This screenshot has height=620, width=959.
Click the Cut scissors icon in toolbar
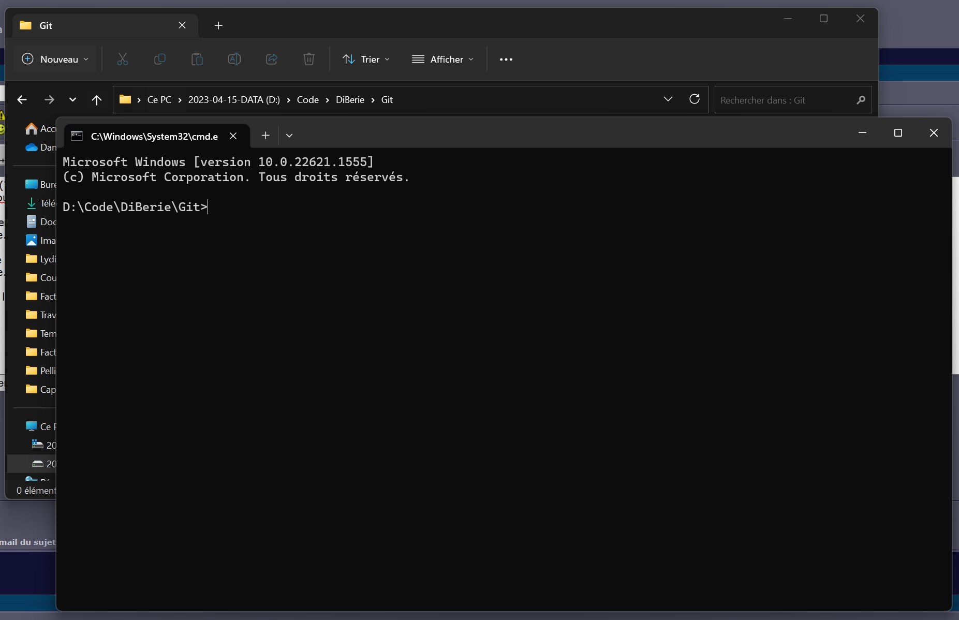tap(123, 60)
